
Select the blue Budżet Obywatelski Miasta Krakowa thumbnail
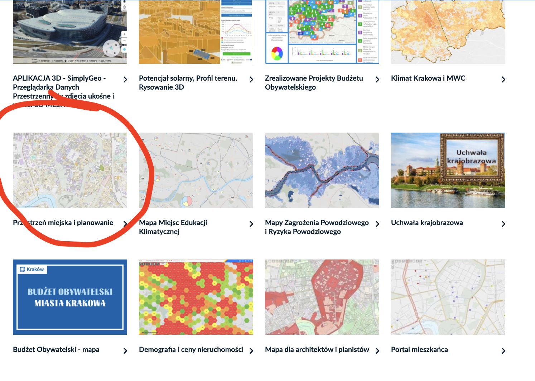(x=70, y=297)
